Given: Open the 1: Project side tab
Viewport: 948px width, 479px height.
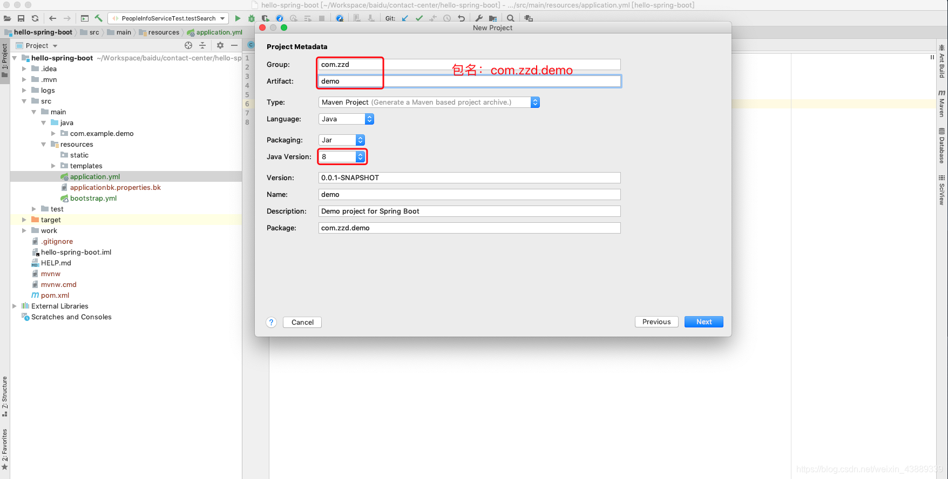Looking at the screenshot, I should (5, 60).
